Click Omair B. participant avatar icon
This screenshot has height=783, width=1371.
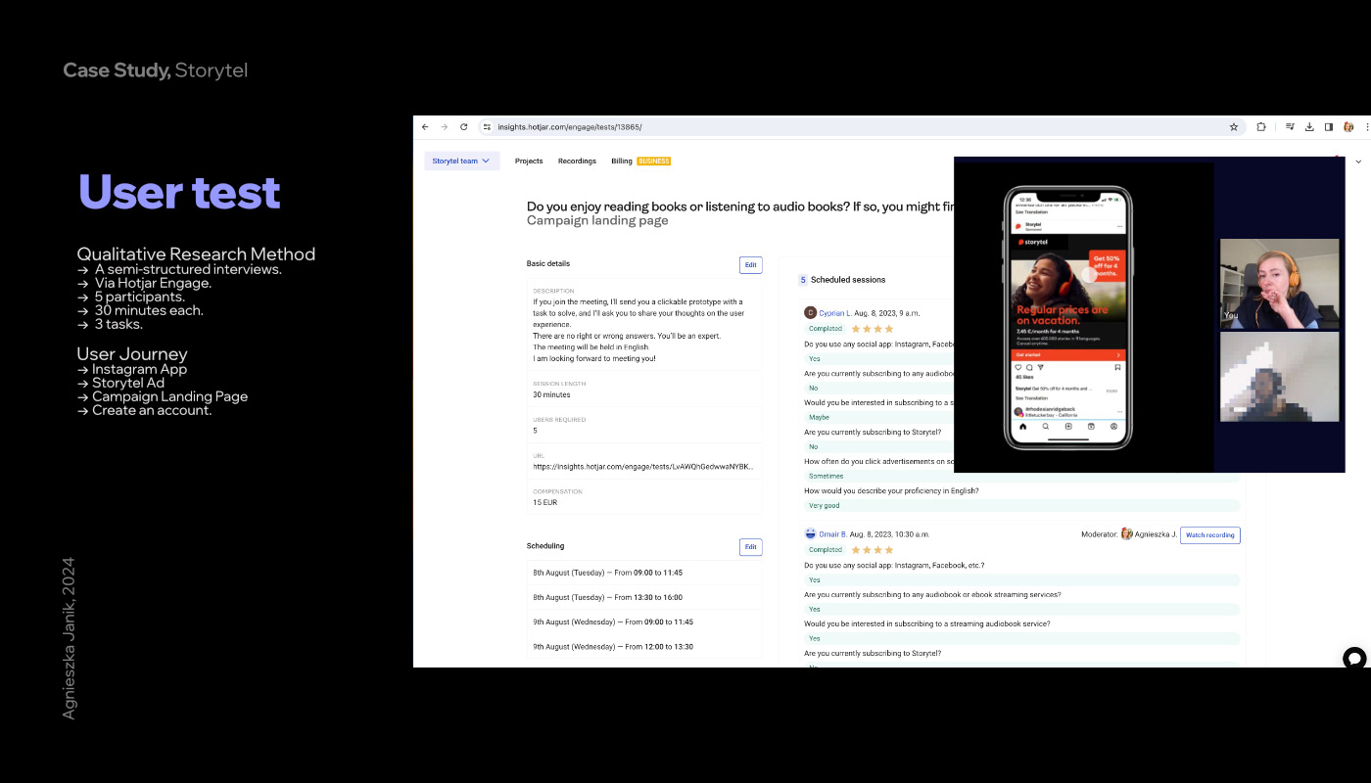click(x=810, y=534)
